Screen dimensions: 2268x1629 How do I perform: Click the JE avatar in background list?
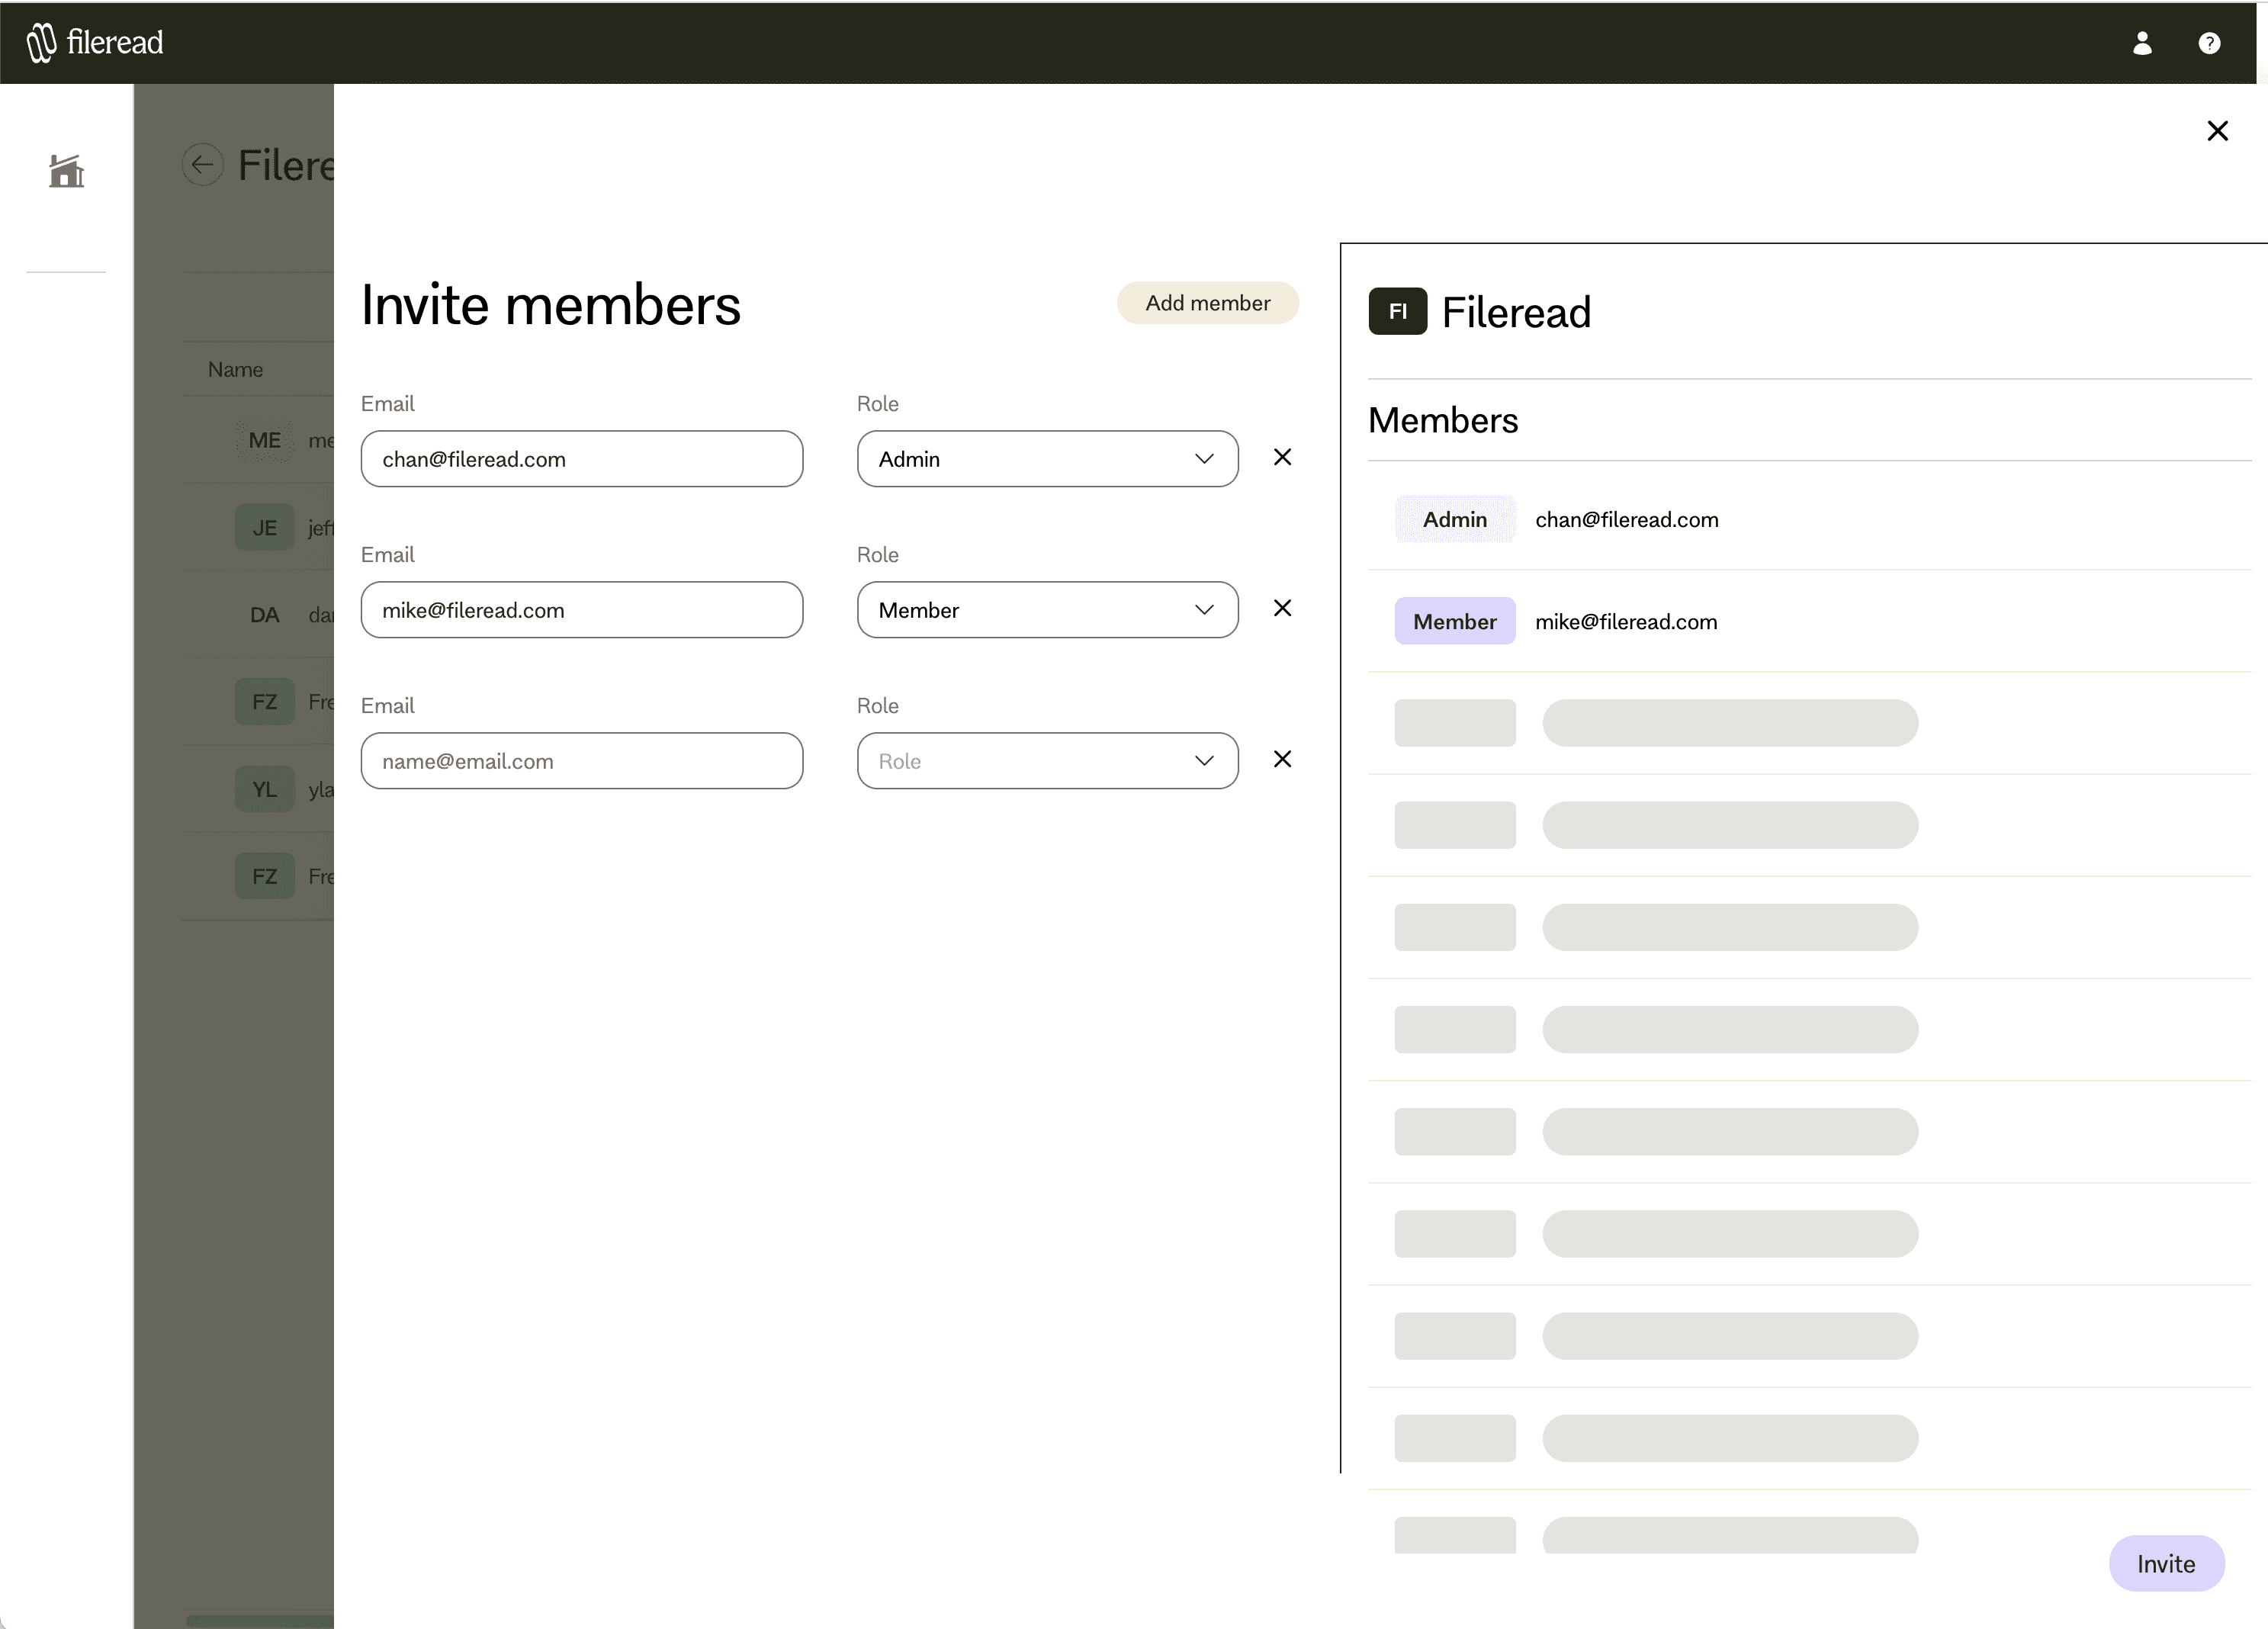point(265,528)
